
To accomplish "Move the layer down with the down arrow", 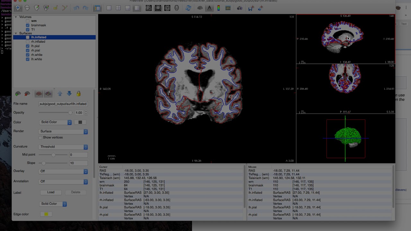I will click(x=69, y=94).
